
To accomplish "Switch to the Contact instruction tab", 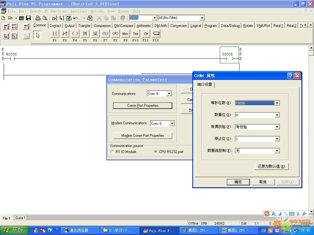I will [x=55, y=26].
